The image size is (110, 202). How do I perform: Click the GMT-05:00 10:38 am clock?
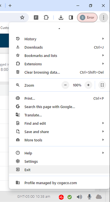click(x=34, y=196)
